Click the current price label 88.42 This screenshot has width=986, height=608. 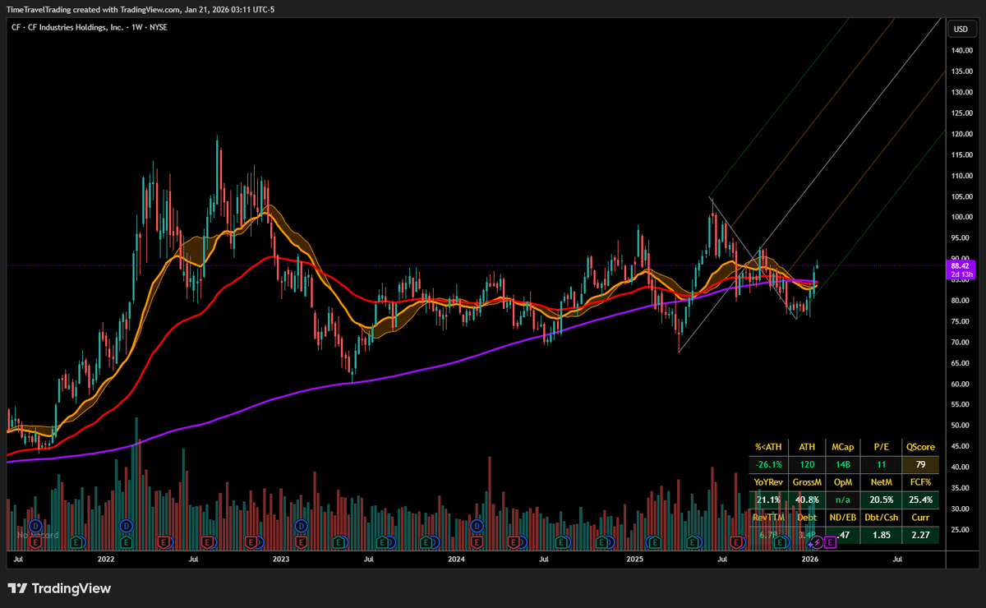tap(960, 265)
